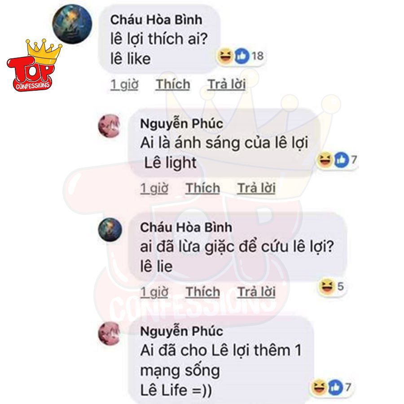Click "Trả lời" under the "lê lie" reply
This screenshot has height=404, width=404.
click(256, 292)
